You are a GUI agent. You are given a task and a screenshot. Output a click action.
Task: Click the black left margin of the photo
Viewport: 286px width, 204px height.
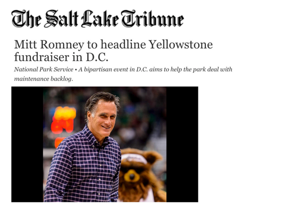[26, 144]
